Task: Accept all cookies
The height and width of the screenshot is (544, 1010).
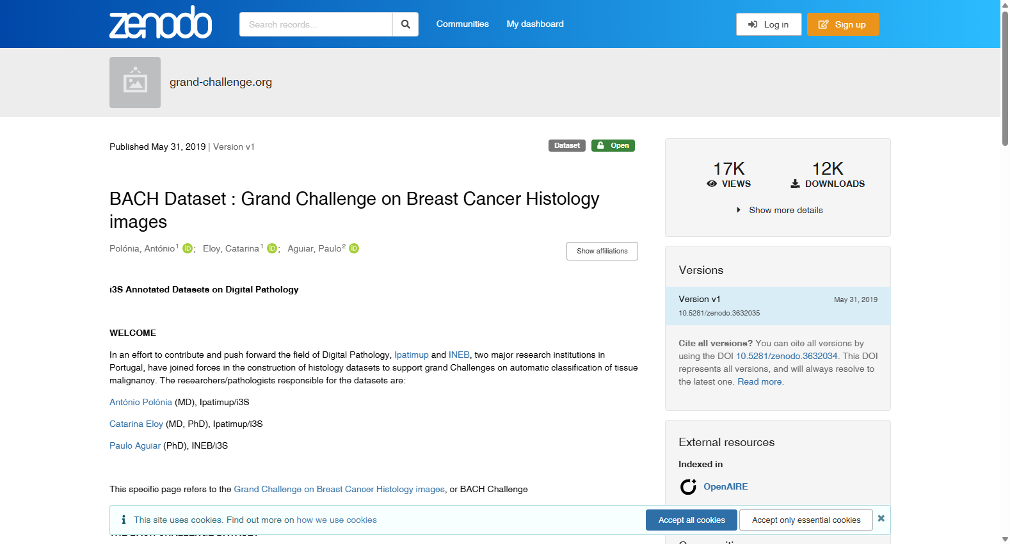Action: [x=691, y=520]
